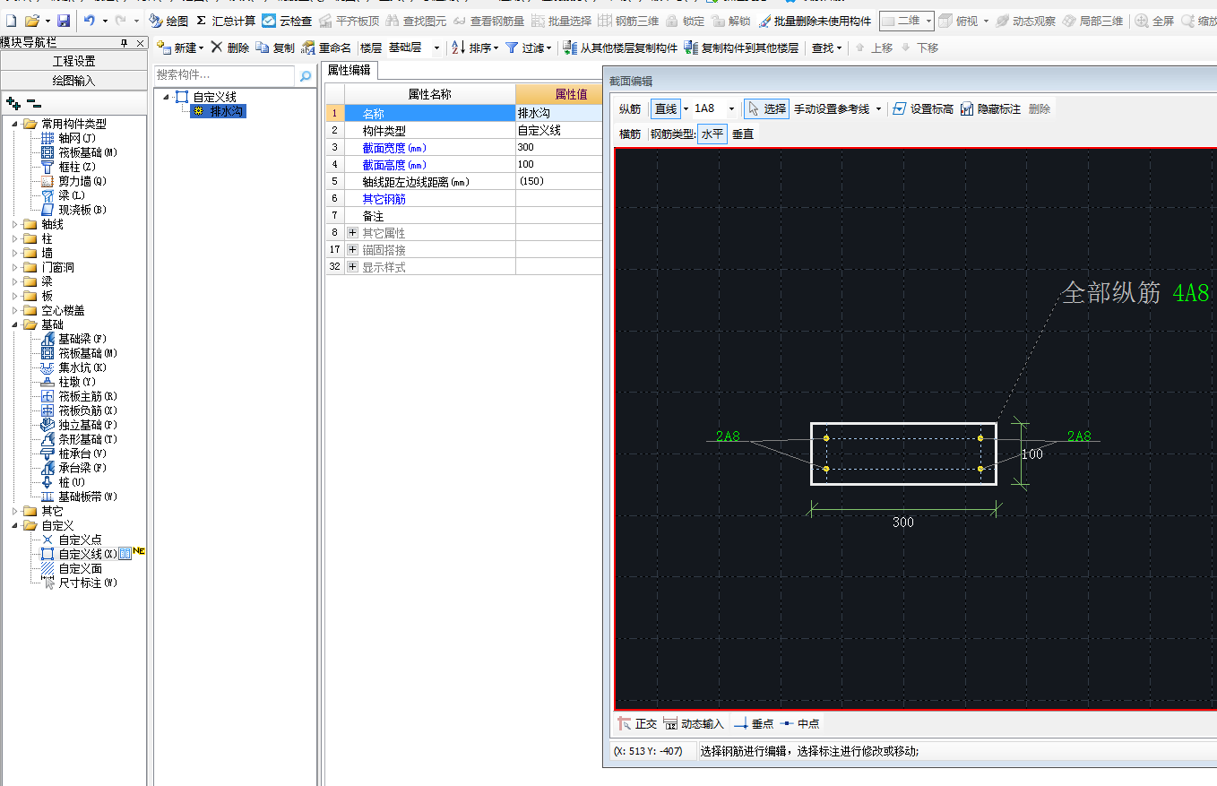Click the component search magnifier icon
Screen dimensions: 1217x786
[x=306, y=76]
